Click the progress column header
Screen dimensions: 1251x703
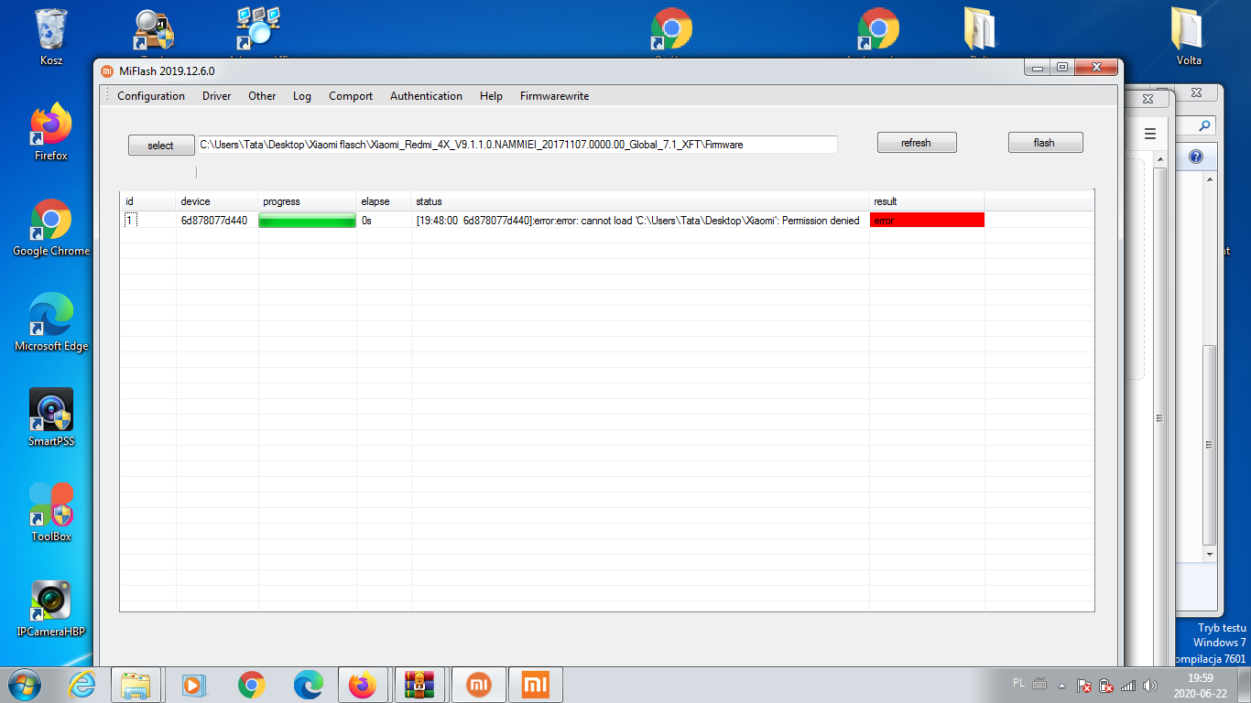(308, 201)
